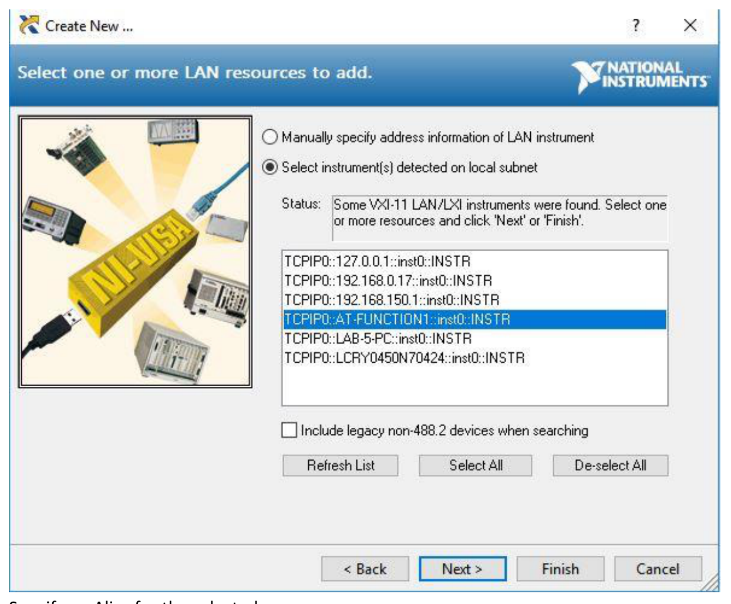
Task: Close the Create New dialog window
Action: pyautogui.click(x=690, y=25)
